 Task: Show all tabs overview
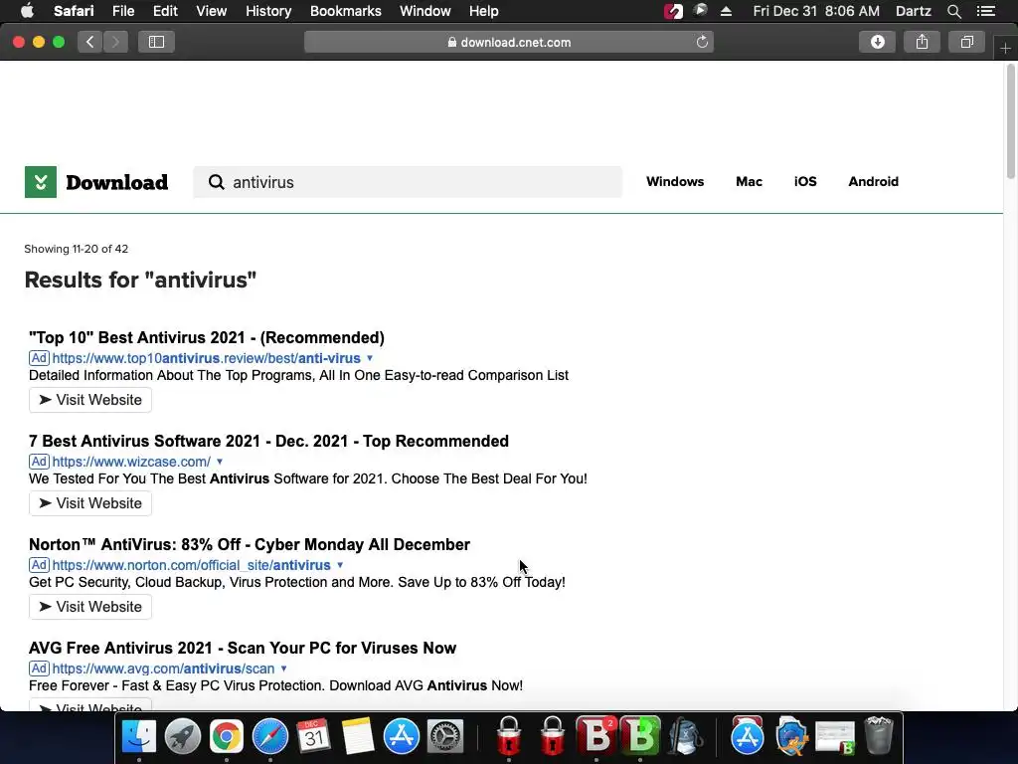pos(966,42)
